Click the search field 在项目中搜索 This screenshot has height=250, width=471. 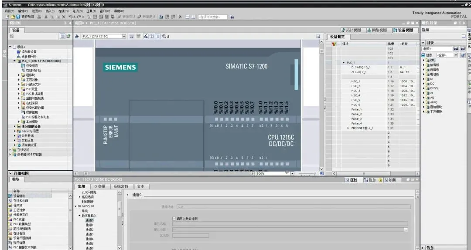click(213, 17)
